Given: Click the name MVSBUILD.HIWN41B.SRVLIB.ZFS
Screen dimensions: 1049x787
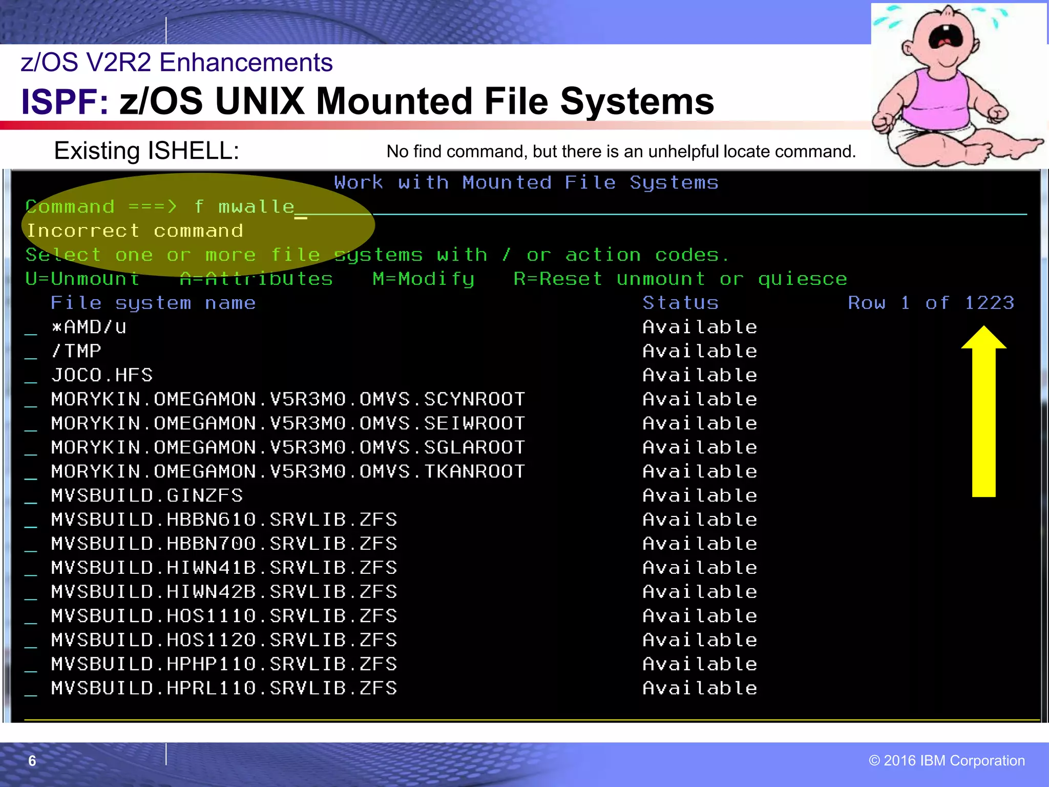Looking at the screenshot, I should coord(224,568).
